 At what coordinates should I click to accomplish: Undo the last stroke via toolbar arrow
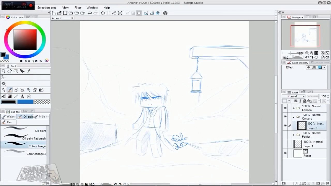tap(90, 13)
